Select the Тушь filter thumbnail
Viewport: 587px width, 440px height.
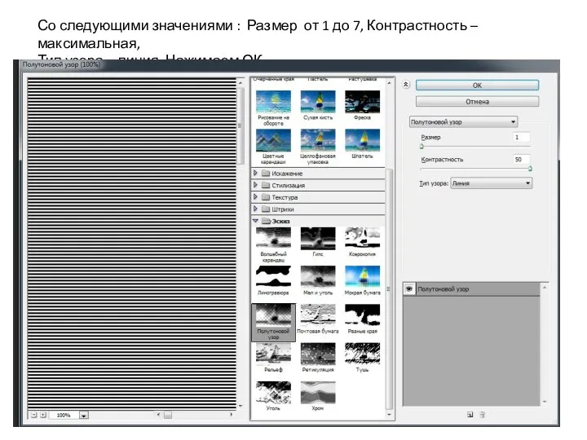tap(362, 354)
